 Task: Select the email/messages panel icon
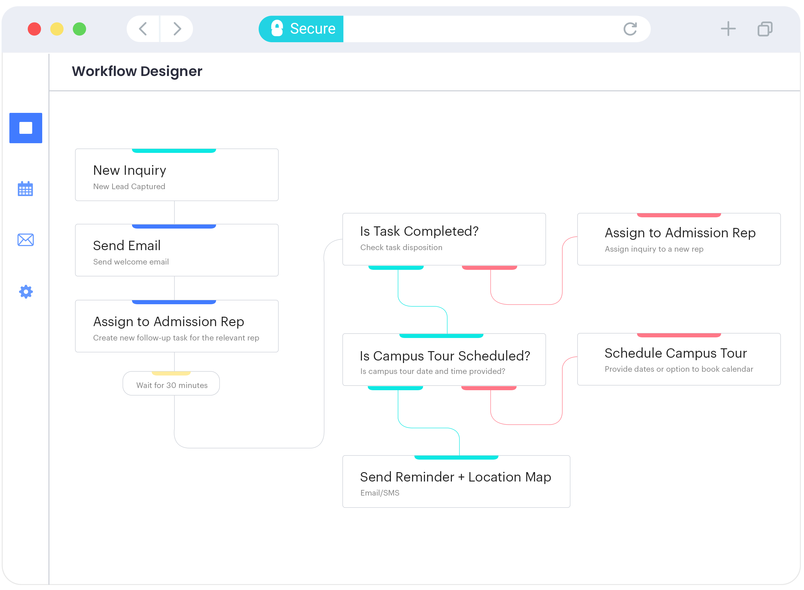pos(26,240)
